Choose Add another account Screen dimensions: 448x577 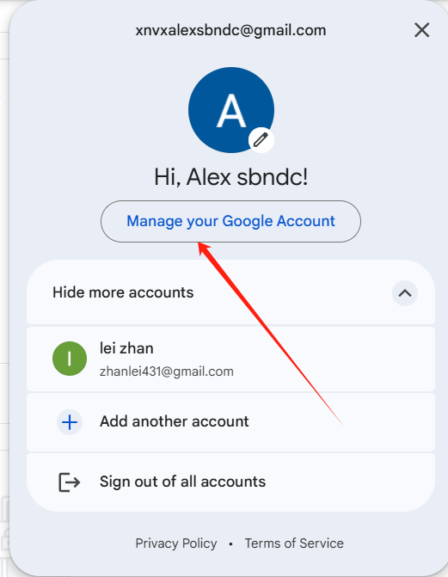point(174,421)
